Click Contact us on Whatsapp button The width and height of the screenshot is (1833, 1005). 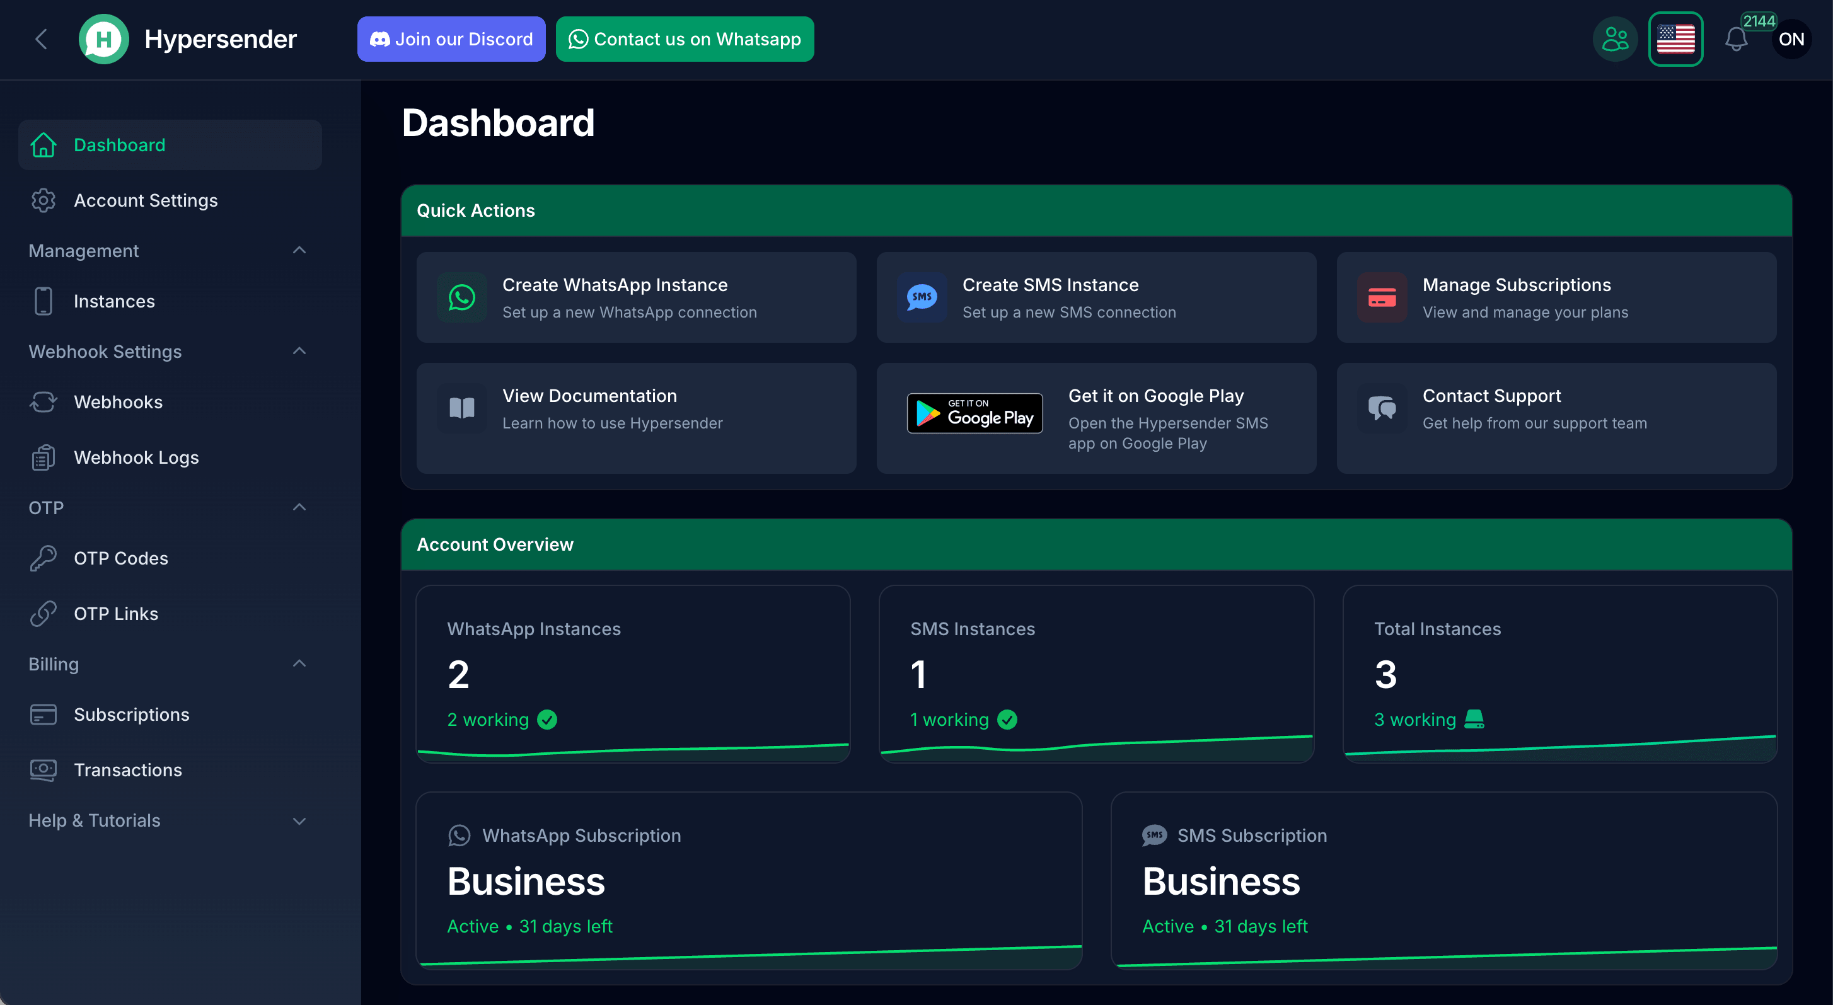(x=685, y=39)
